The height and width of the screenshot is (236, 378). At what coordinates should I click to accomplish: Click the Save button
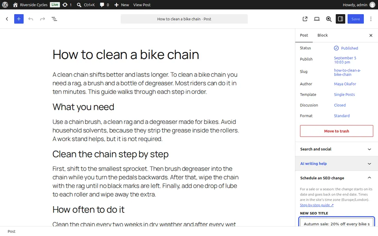pyautogui.click(x=356, y=19)
